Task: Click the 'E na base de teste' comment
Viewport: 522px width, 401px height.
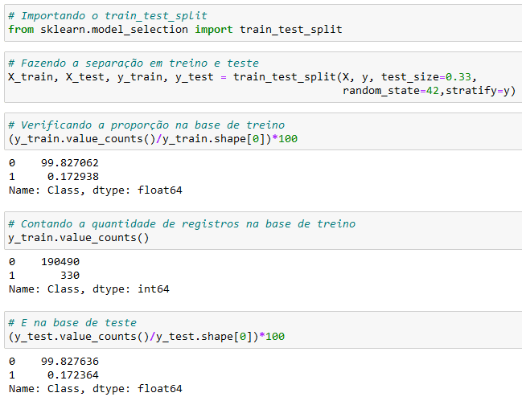Action: click(x=72, y=323)
